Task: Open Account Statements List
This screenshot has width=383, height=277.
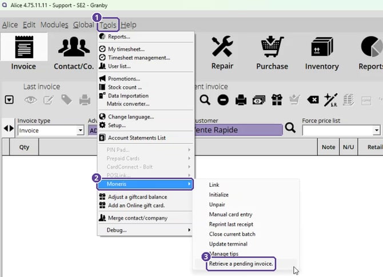Action: (x=146, y=138)
